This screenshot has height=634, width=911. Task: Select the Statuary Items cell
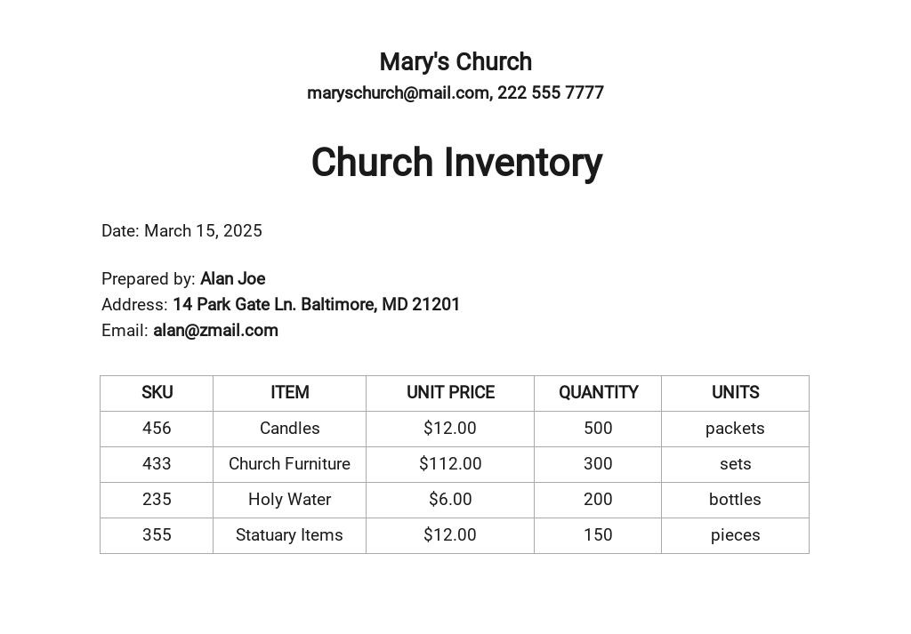pyautogui.click(x=289, y=535)
